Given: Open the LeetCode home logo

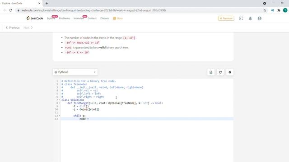Looking at the screenshot, I should 35,18.
